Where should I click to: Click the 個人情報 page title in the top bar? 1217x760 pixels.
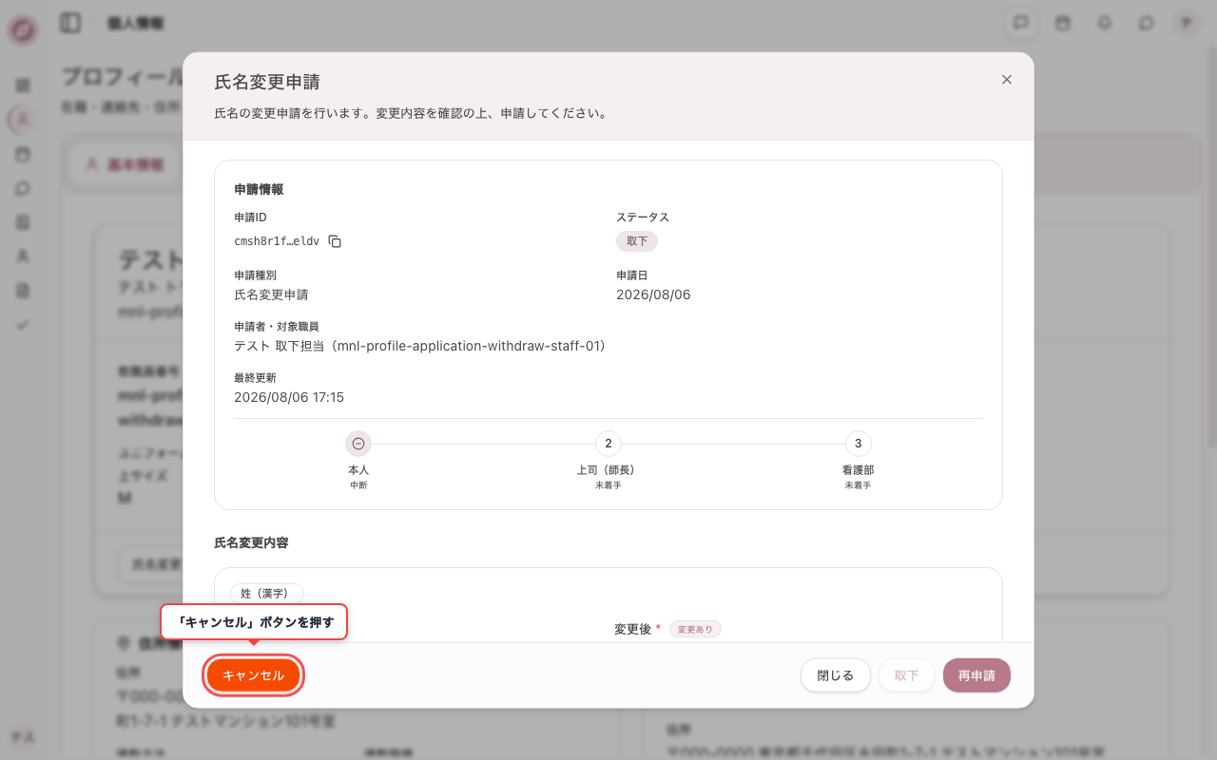[136, 24]
